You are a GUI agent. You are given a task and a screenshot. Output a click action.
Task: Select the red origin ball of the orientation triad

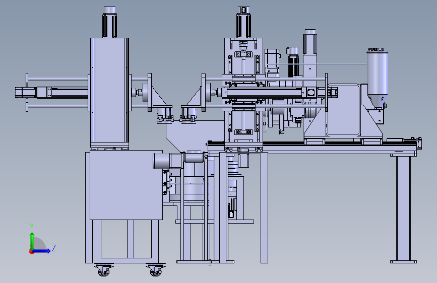tap(31, 251)
